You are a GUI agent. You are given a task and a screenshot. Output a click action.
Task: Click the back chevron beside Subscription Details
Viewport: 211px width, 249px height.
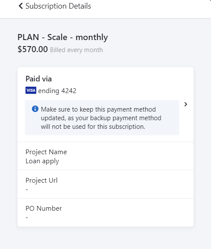pos(21,6)
